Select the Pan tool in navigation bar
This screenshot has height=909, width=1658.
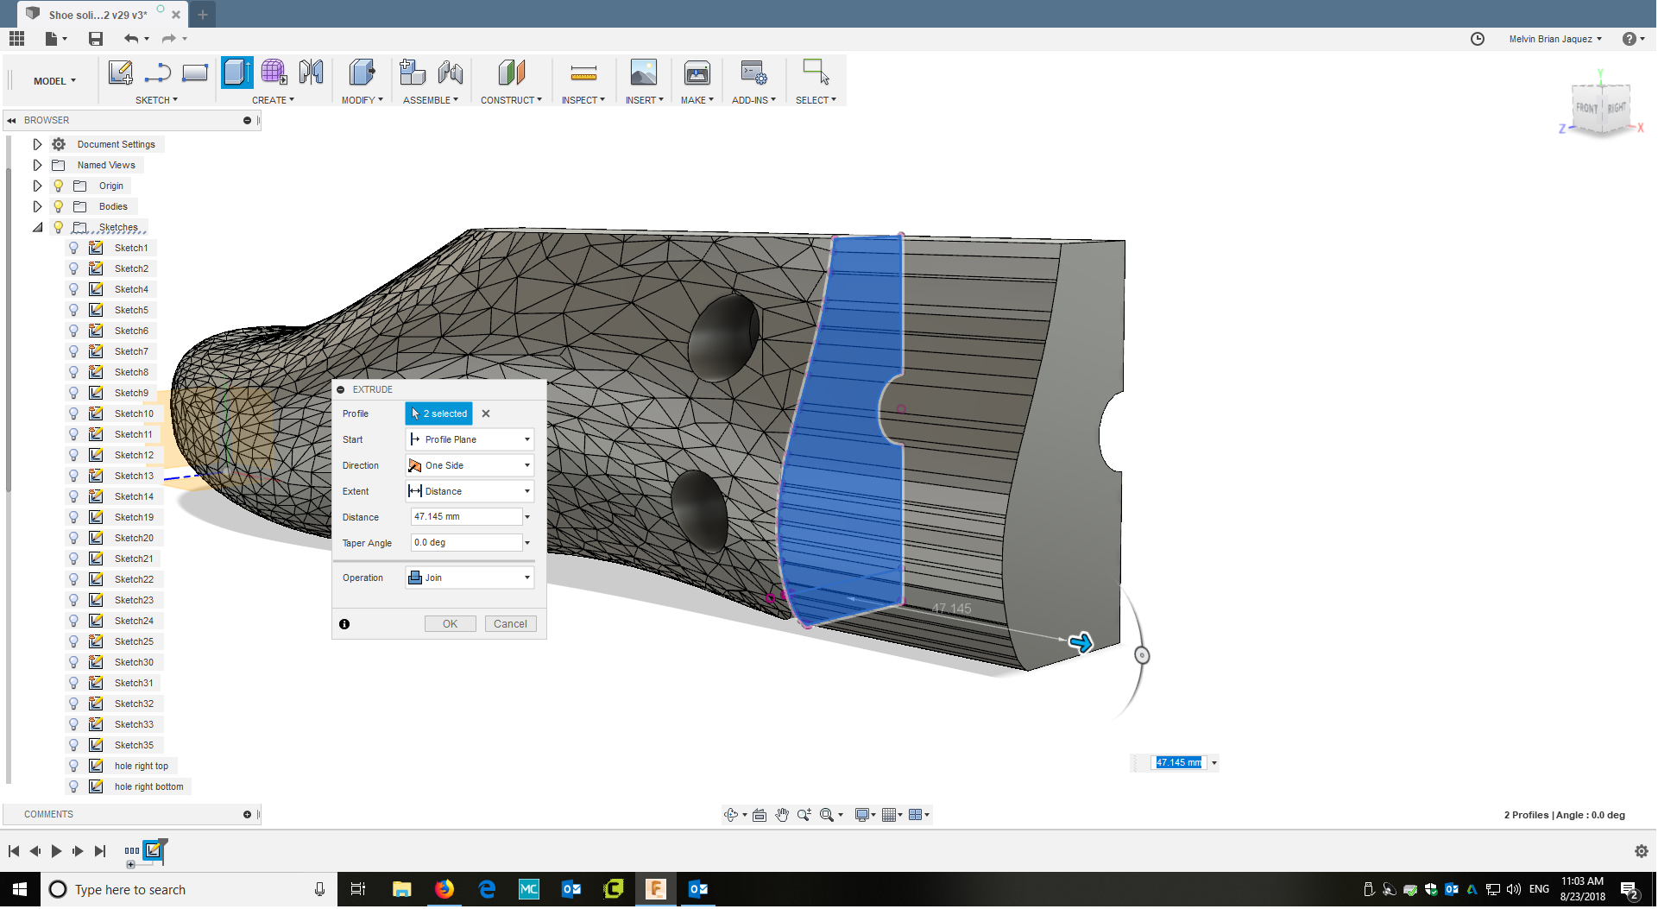782,814
